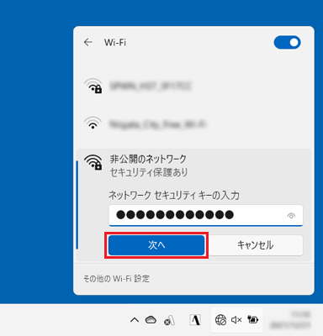Click the 非公開のネットワーク wifi lock icon
The image size is (323, 336).
coord(93,162)
